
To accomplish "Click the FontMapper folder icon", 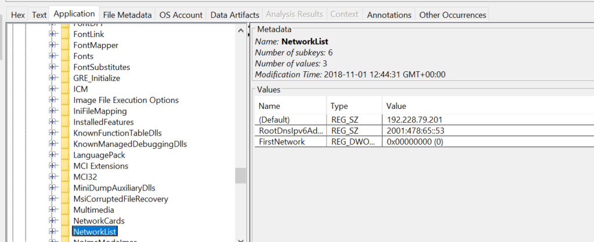I will click(x=65, y=45).
